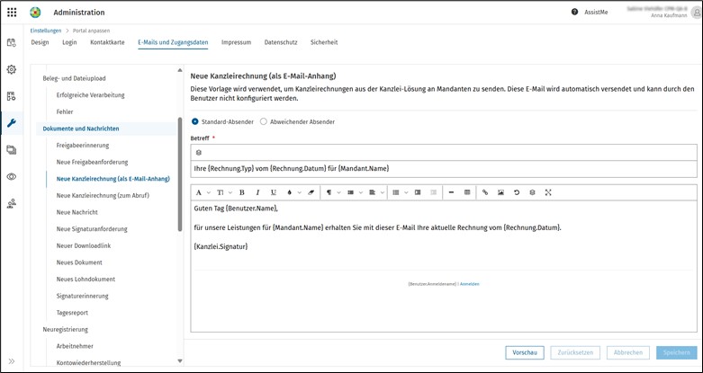Click template list scroll-up arrow

click(180, 70)
